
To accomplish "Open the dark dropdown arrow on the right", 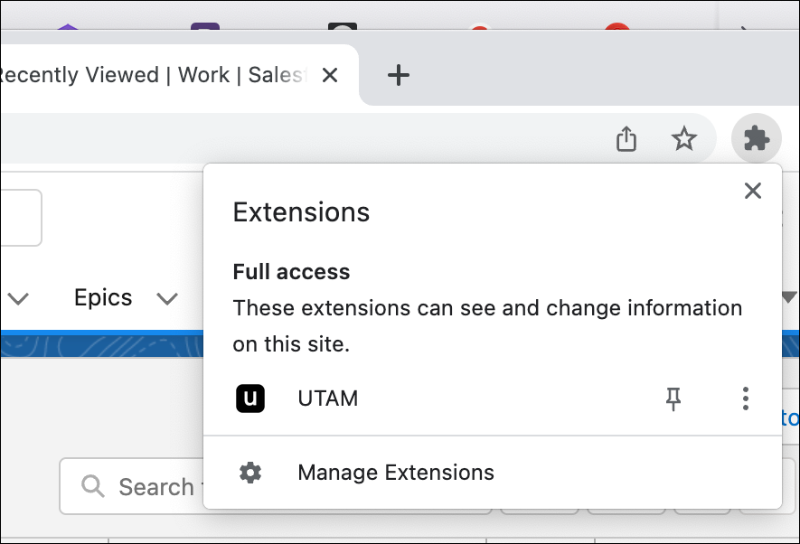I will 788,298.
